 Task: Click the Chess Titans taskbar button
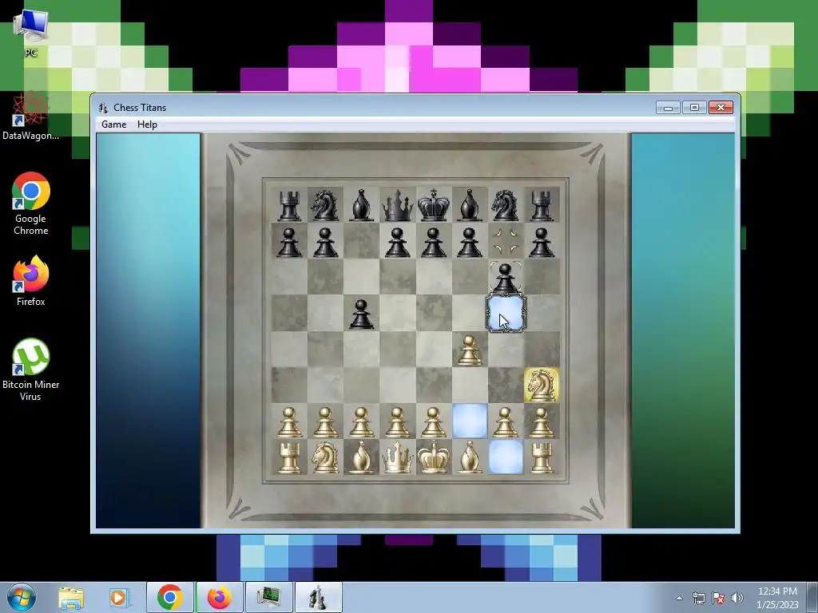click(319, 597)
